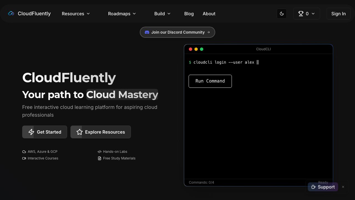
Task: Click the video icon beside Interactive Courses
Action: pyautogui.click(x=24, y=158)
